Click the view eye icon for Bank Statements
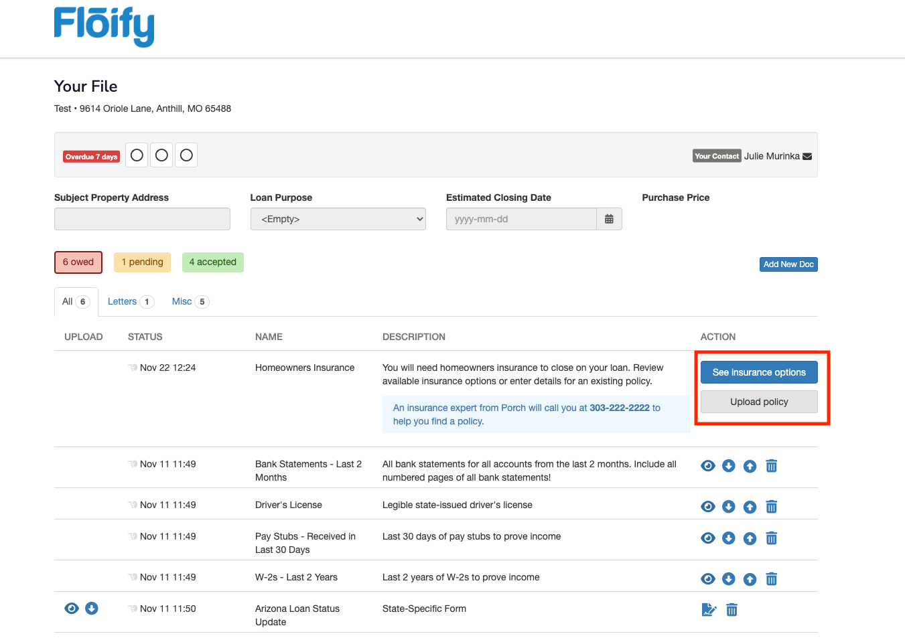 pyautogui.click(x=707, y=466)
